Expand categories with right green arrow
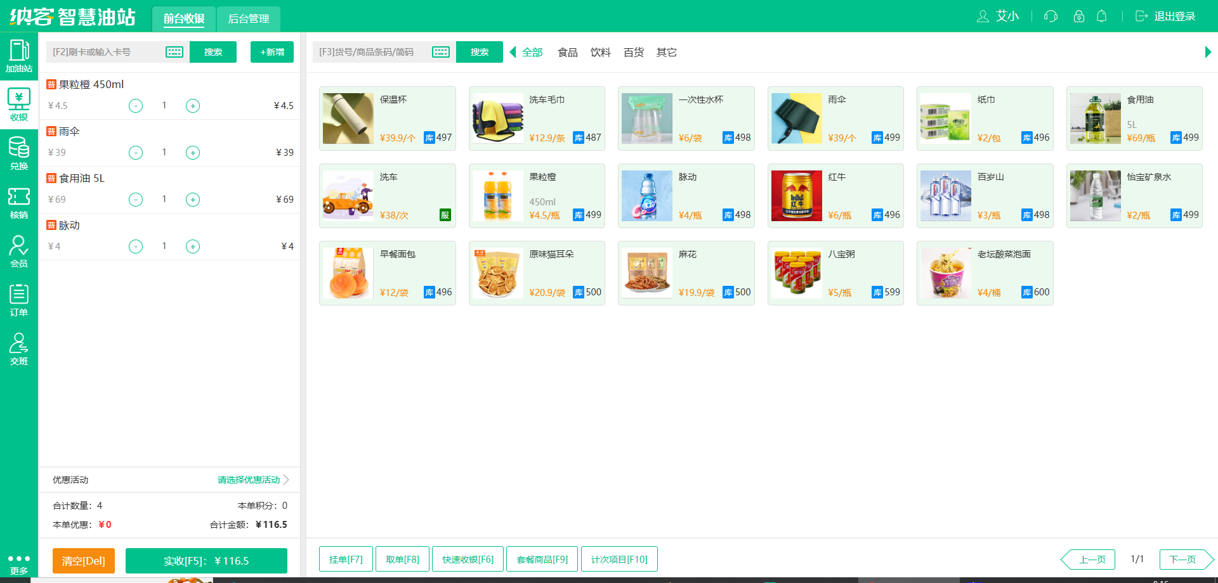 pyautogui.click(x=1208, y=52)
